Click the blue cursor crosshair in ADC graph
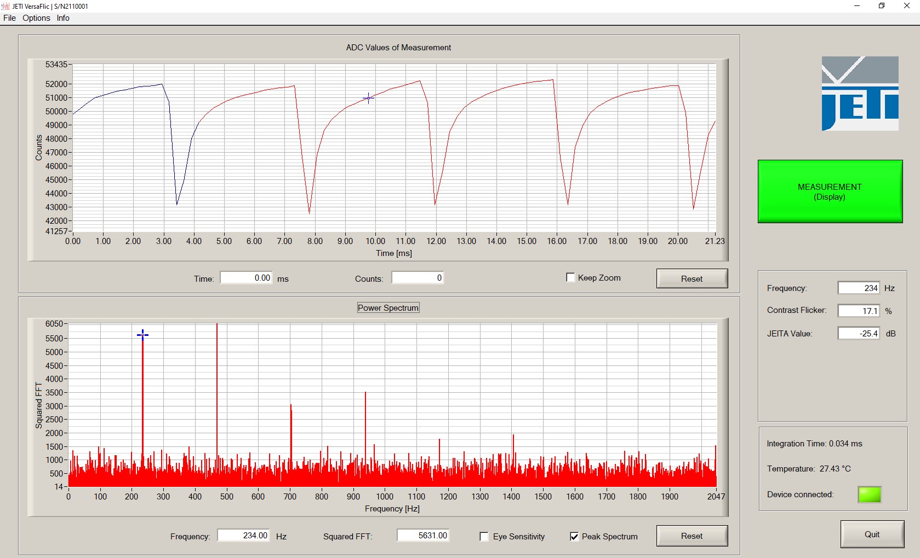Screen dimensions: 920x558 point(368,98)
